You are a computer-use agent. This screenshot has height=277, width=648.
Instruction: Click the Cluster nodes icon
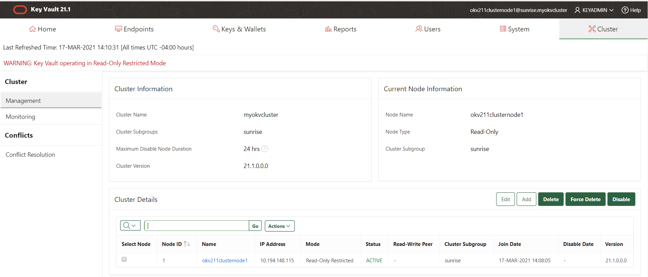point(592,29)
